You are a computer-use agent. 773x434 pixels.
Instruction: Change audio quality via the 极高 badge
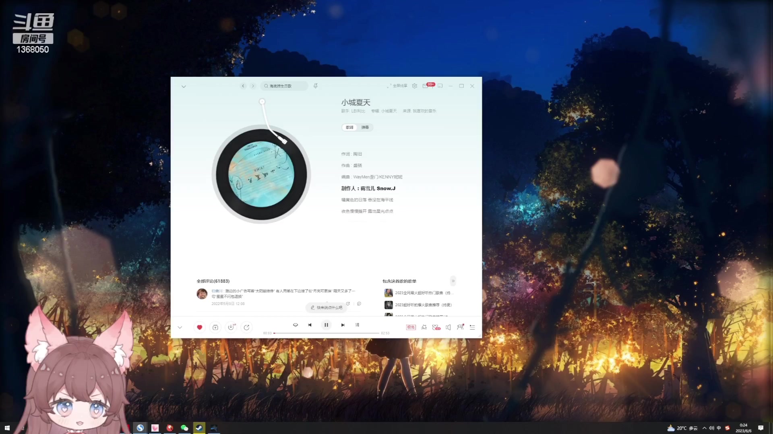pyautogui.click(x=411, y=328)
